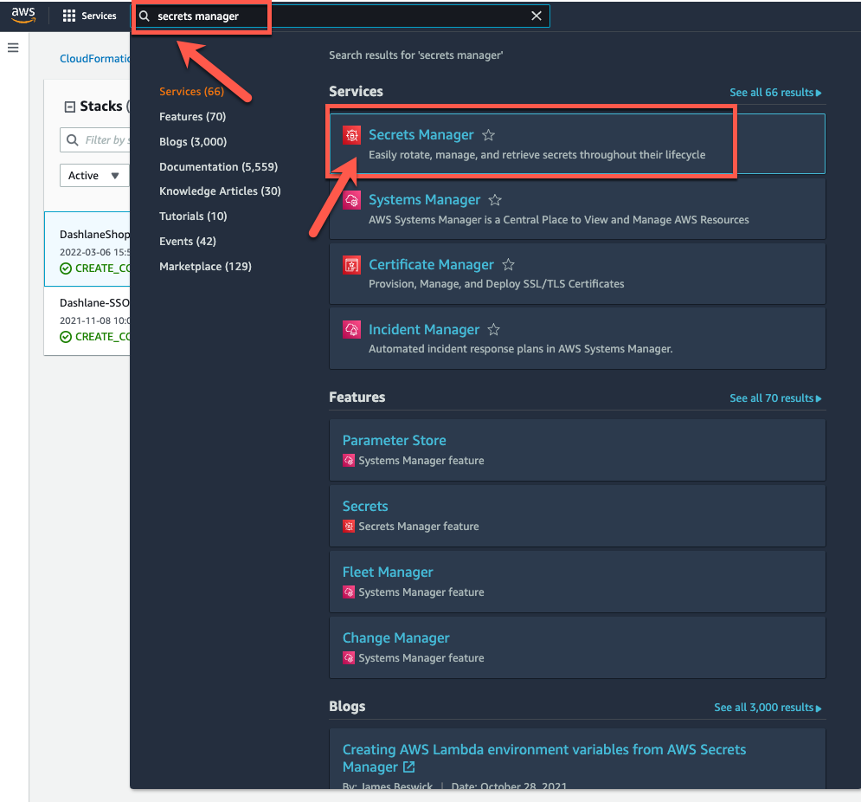Screen dimensions: 861x802
Task: Open the Services grid menu icon
Action: pyautogui.click(x=69, y=16)
